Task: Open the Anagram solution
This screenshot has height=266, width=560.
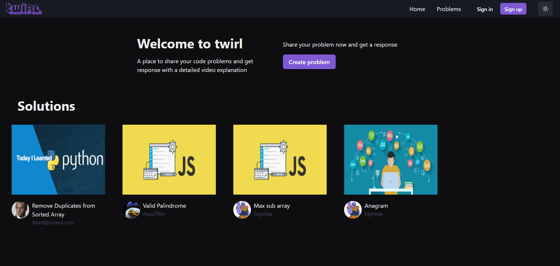Action: [x=376, y=205]
